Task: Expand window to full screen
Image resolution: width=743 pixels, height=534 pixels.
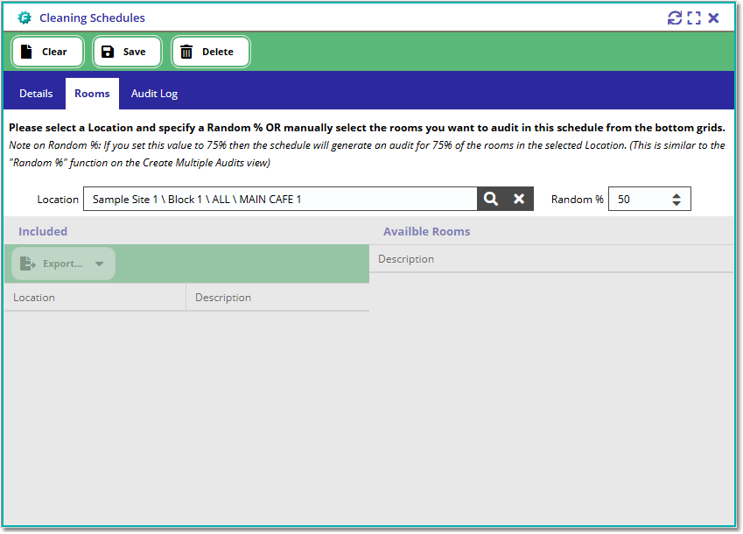Action: pos(694,18)
